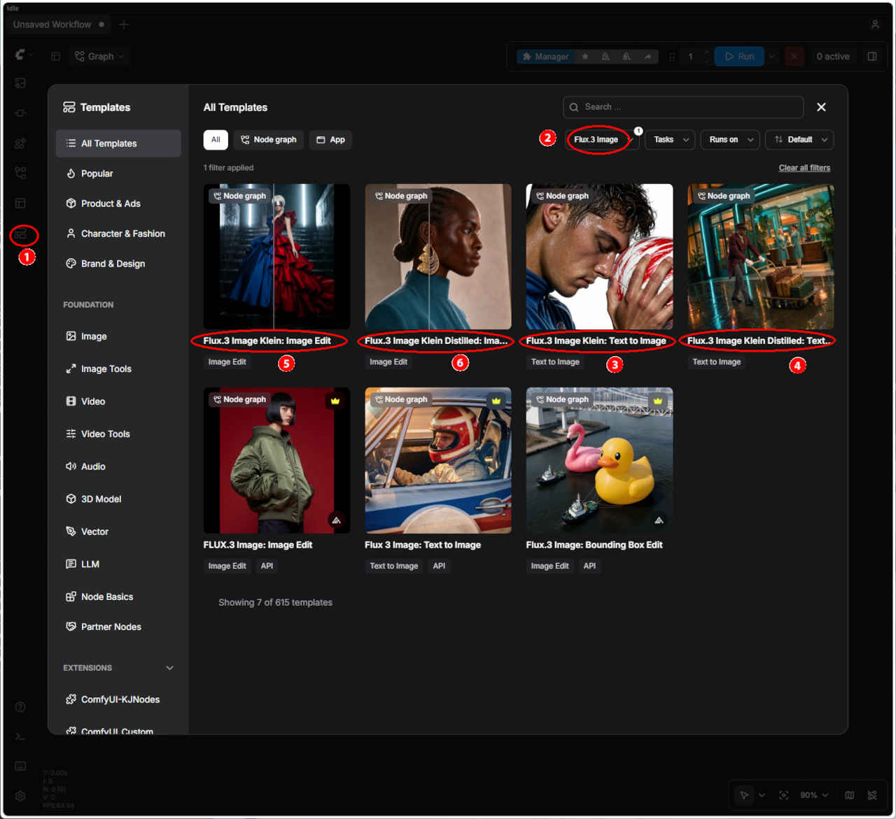Click the new workflow plus icon
Image resolution: width=896 pixels, height=819 pixels.
[x=124, y=24]
